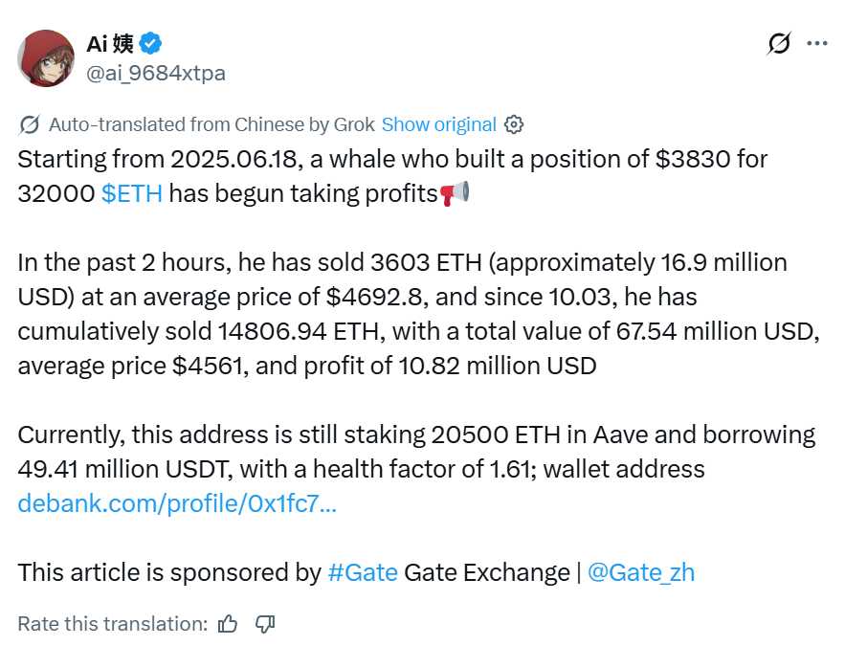Rate the translation with thumbs up
The image size is (845, 646).
[x=228, y=624]
